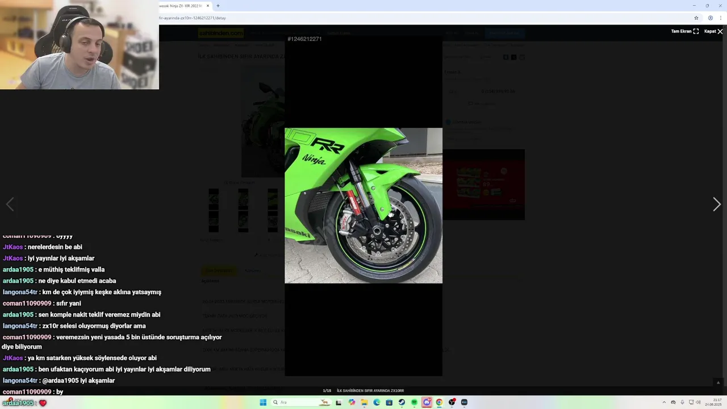
Task: Click the 1/15 photo counter
Action: (327, 391)
